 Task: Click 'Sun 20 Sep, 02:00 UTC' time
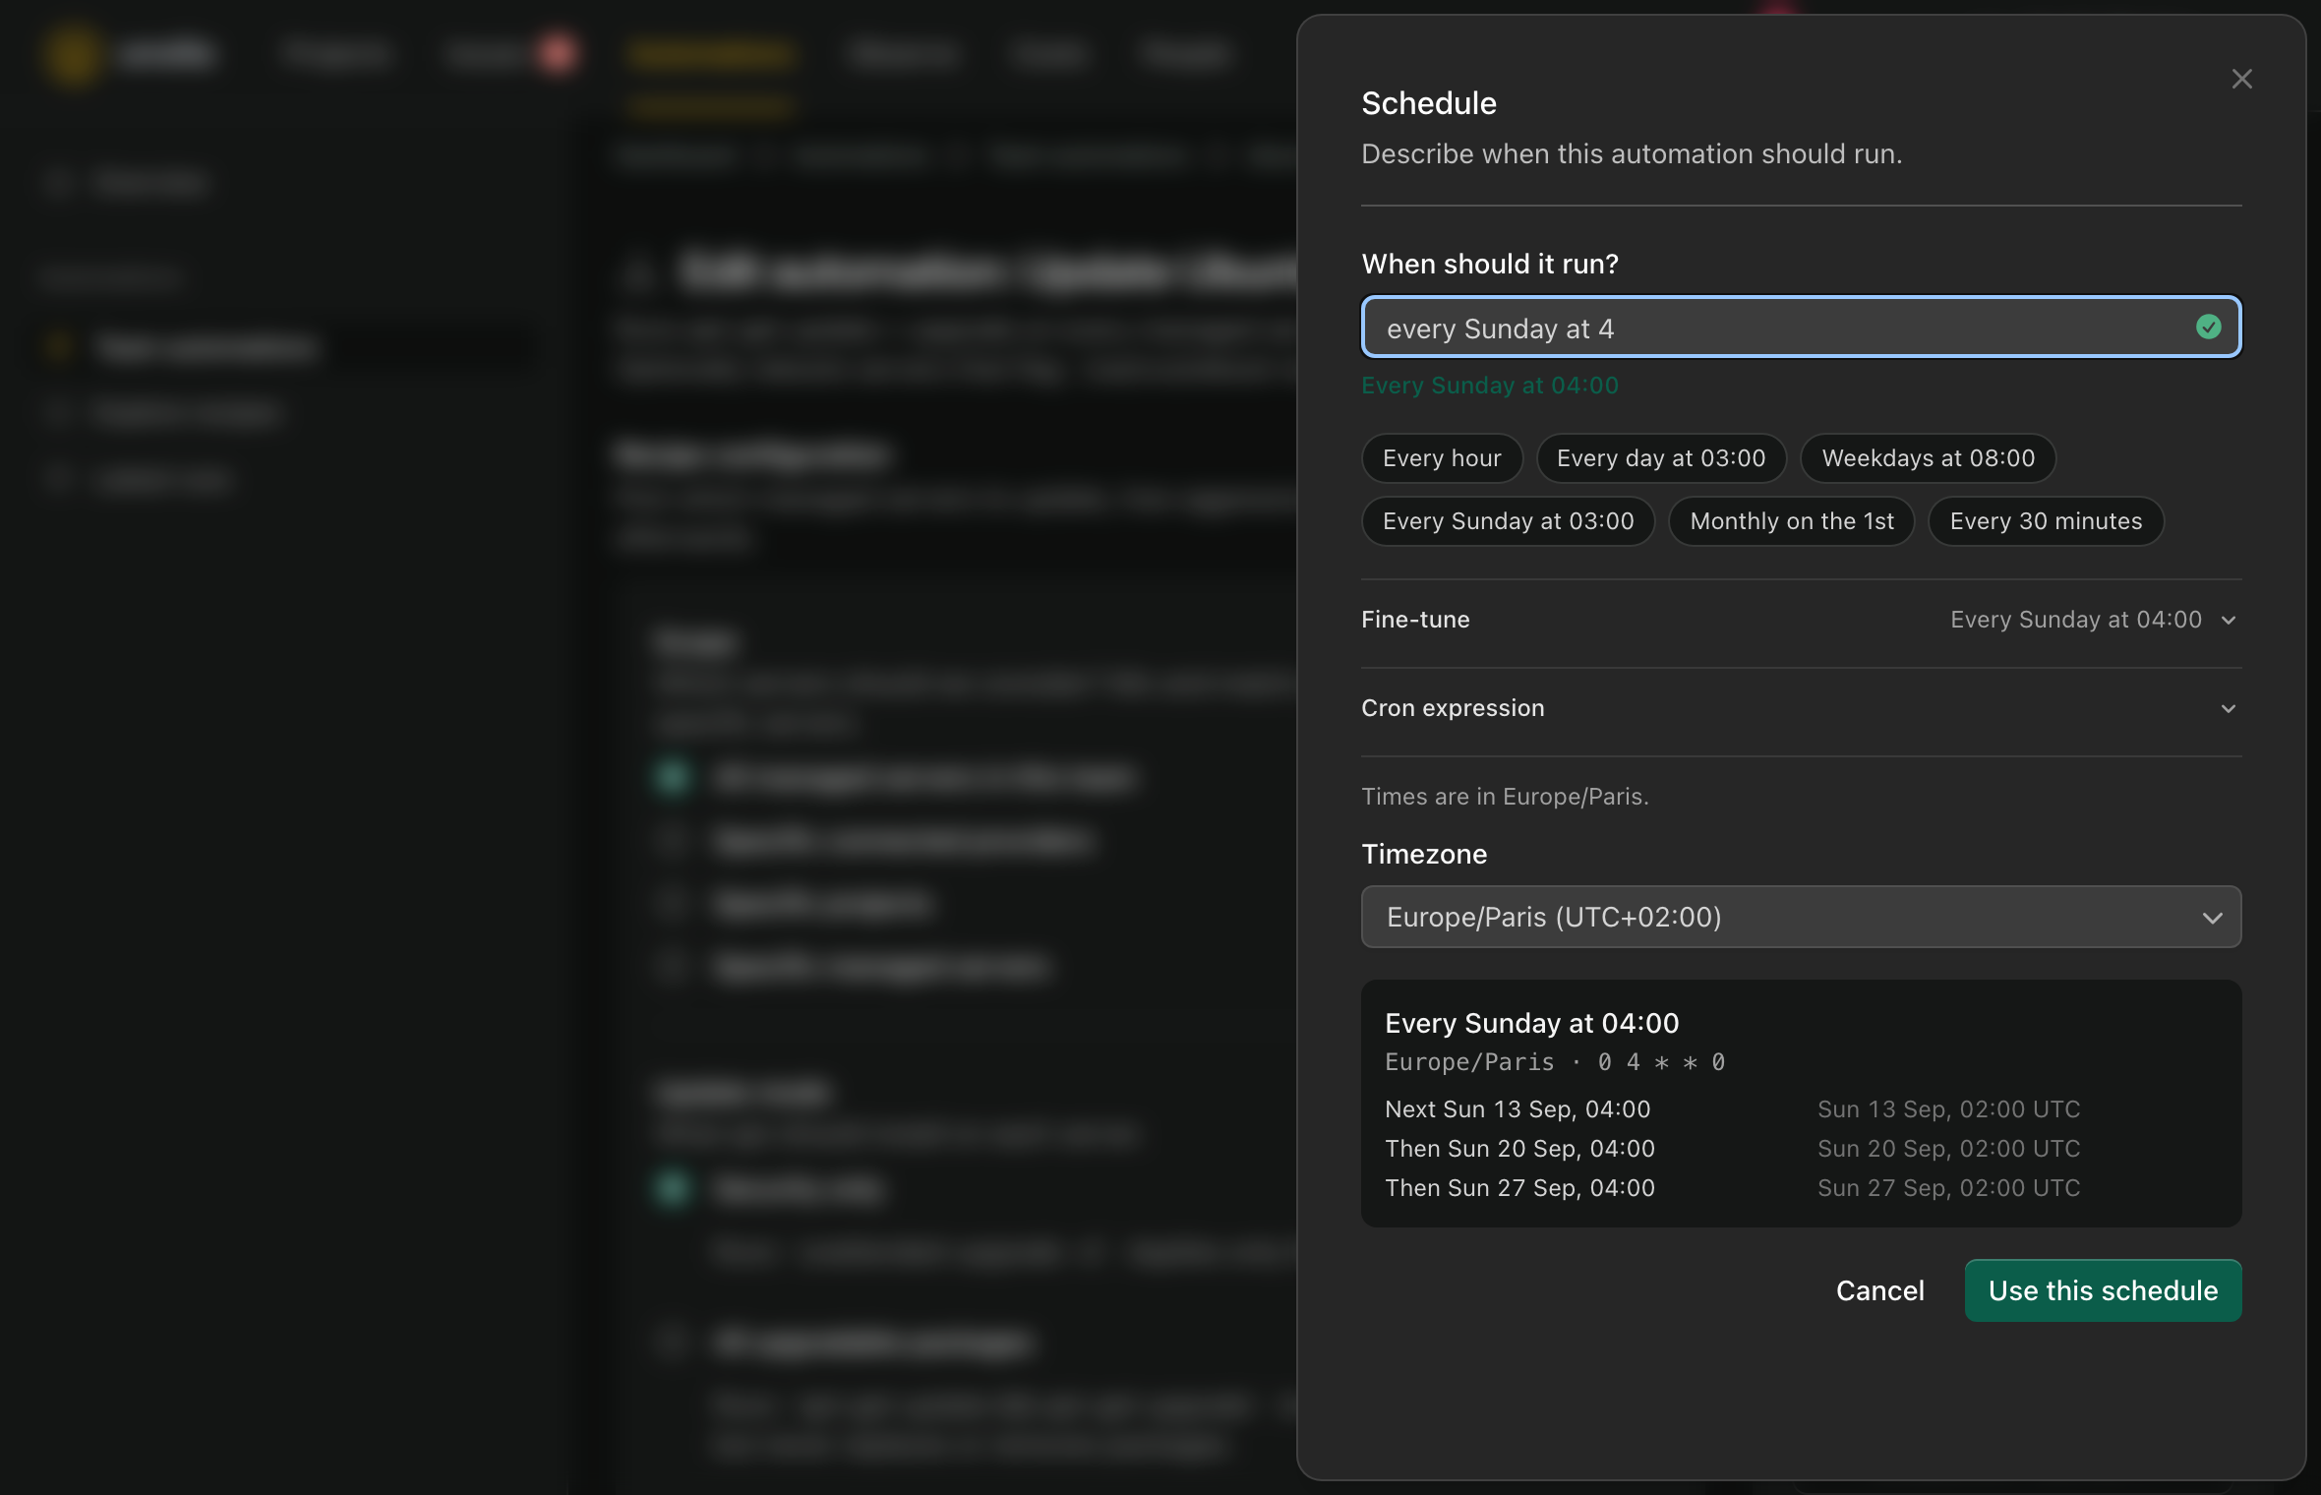pyautogui.click(x=1948, y=1149)
